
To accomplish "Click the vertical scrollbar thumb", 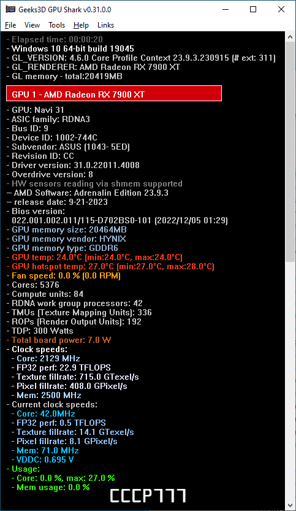I will click(x=290, y=152).
